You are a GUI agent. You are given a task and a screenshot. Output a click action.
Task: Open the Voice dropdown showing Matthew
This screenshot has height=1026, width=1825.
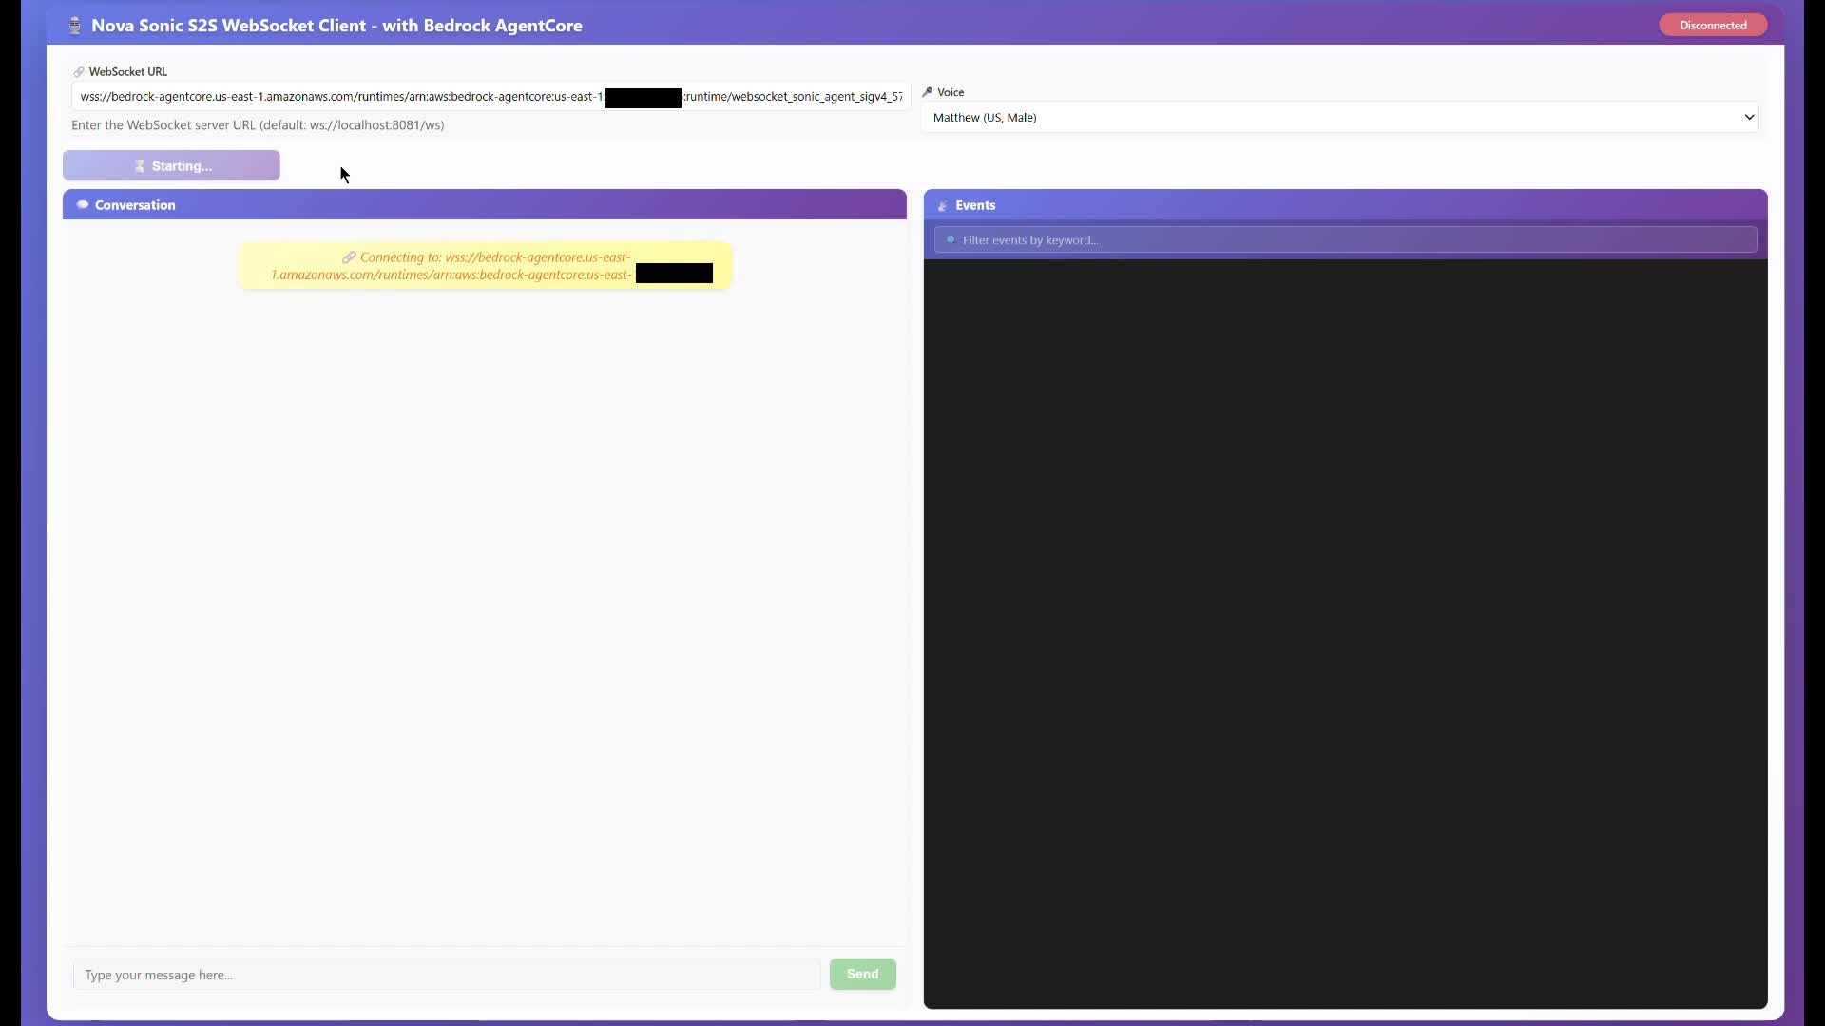[1331, 118]
